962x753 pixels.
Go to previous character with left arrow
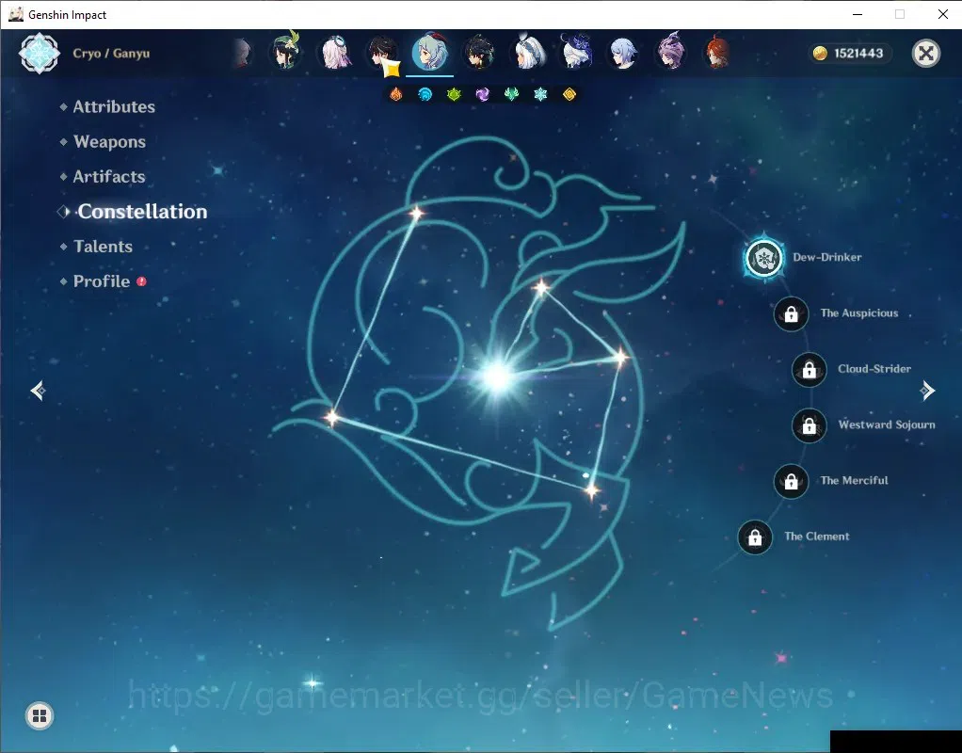pyautogui.click(x=38, y=391)
